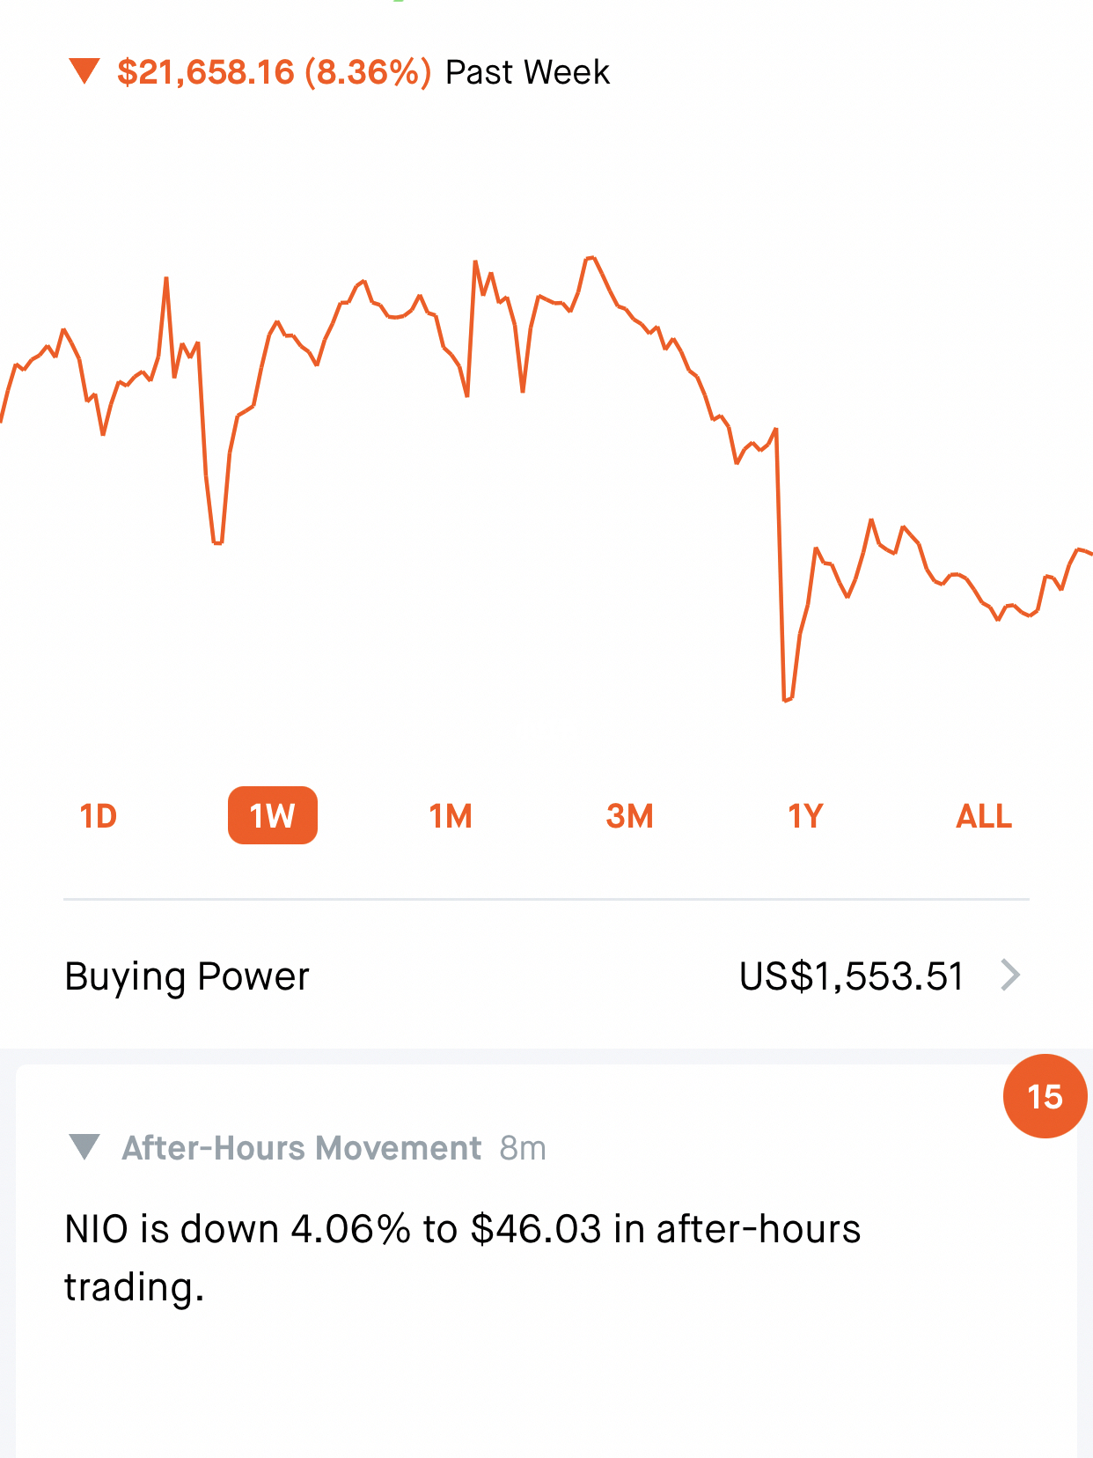The height and width of the screenshot is (1458, 1093).
Task: Open the Buying Power row
Action: point(187,976)
